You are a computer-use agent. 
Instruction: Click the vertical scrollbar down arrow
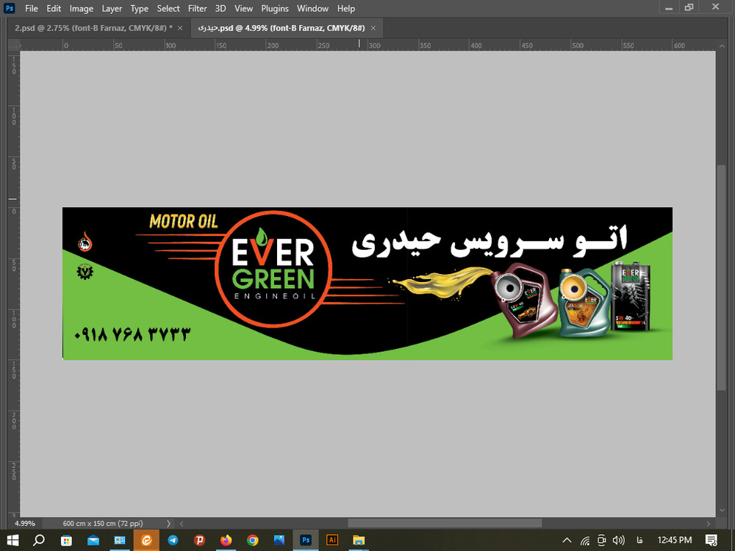[722, 511]
